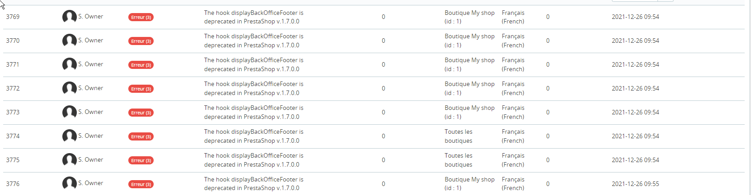Image resolution: width=751 pixels, height=195 pixels.
Task: Click S. Owner avatar in row 3773
Action: [69, 112]
